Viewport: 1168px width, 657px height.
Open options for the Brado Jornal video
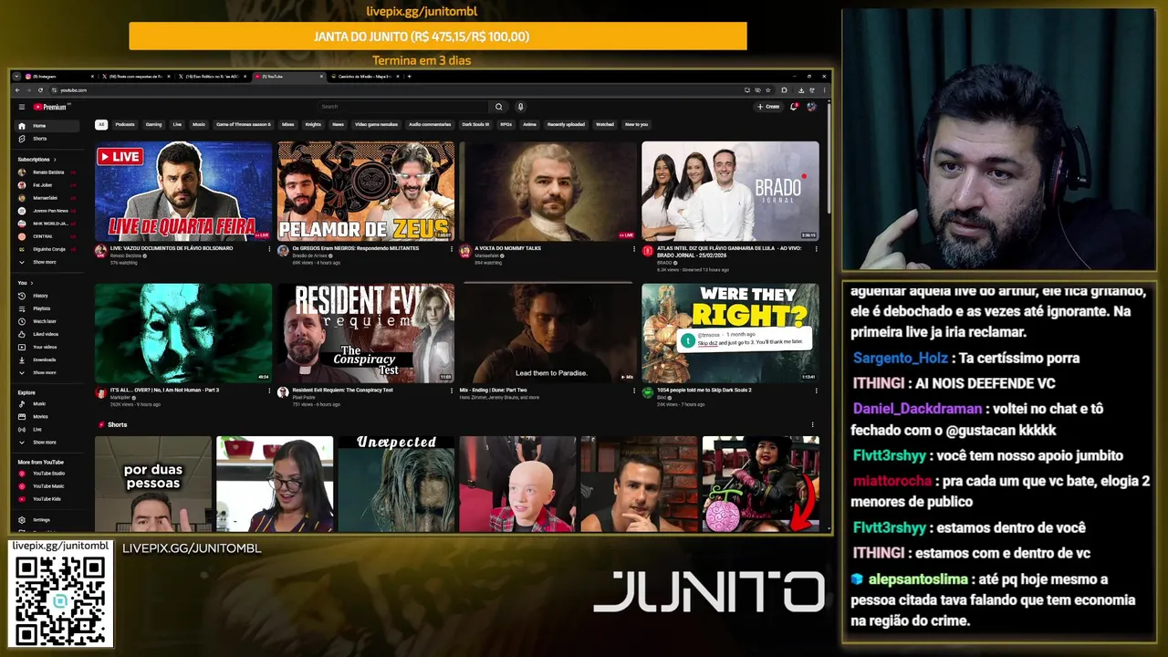(816, 248)
